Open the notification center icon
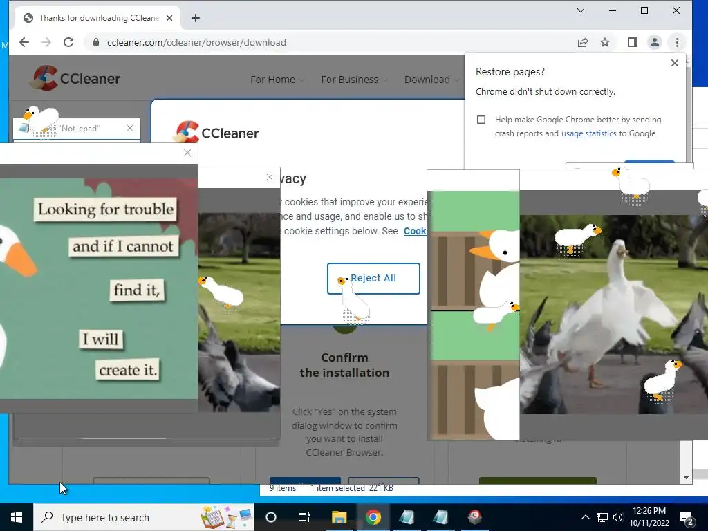 [x=686, y=517]
